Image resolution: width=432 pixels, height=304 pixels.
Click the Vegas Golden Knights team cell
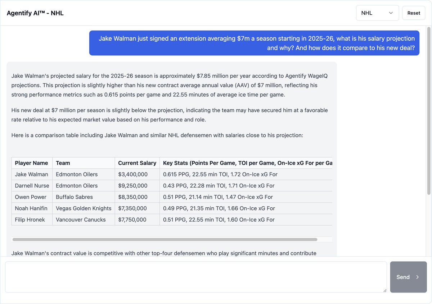click(x=84, y=208)
